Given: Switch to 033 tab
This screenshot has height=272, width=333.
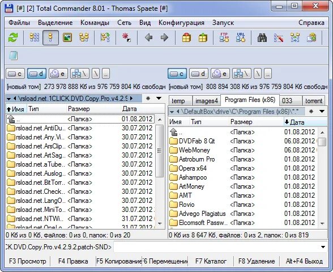Looking at the screenshot, I should 291,101.
